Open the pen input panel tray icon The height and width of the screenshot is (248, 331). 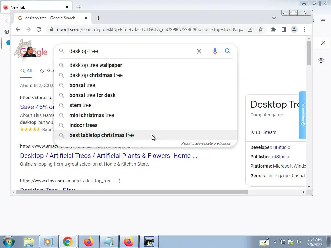(264, 242)
